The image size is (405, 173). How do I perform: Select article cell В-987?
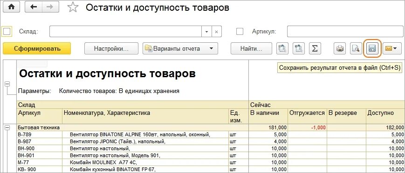(40, 141)
